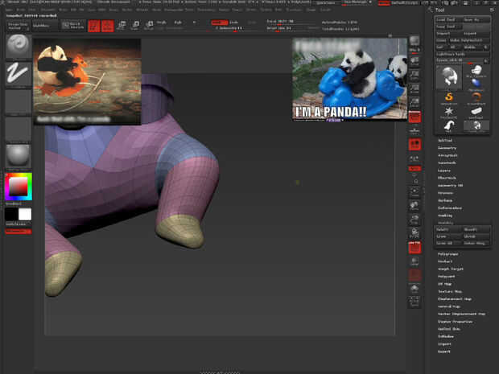The height and width of the screenshot is (374, 499).
Task: Click the Make PolyMesh3D button
Action: pos(468,40)
